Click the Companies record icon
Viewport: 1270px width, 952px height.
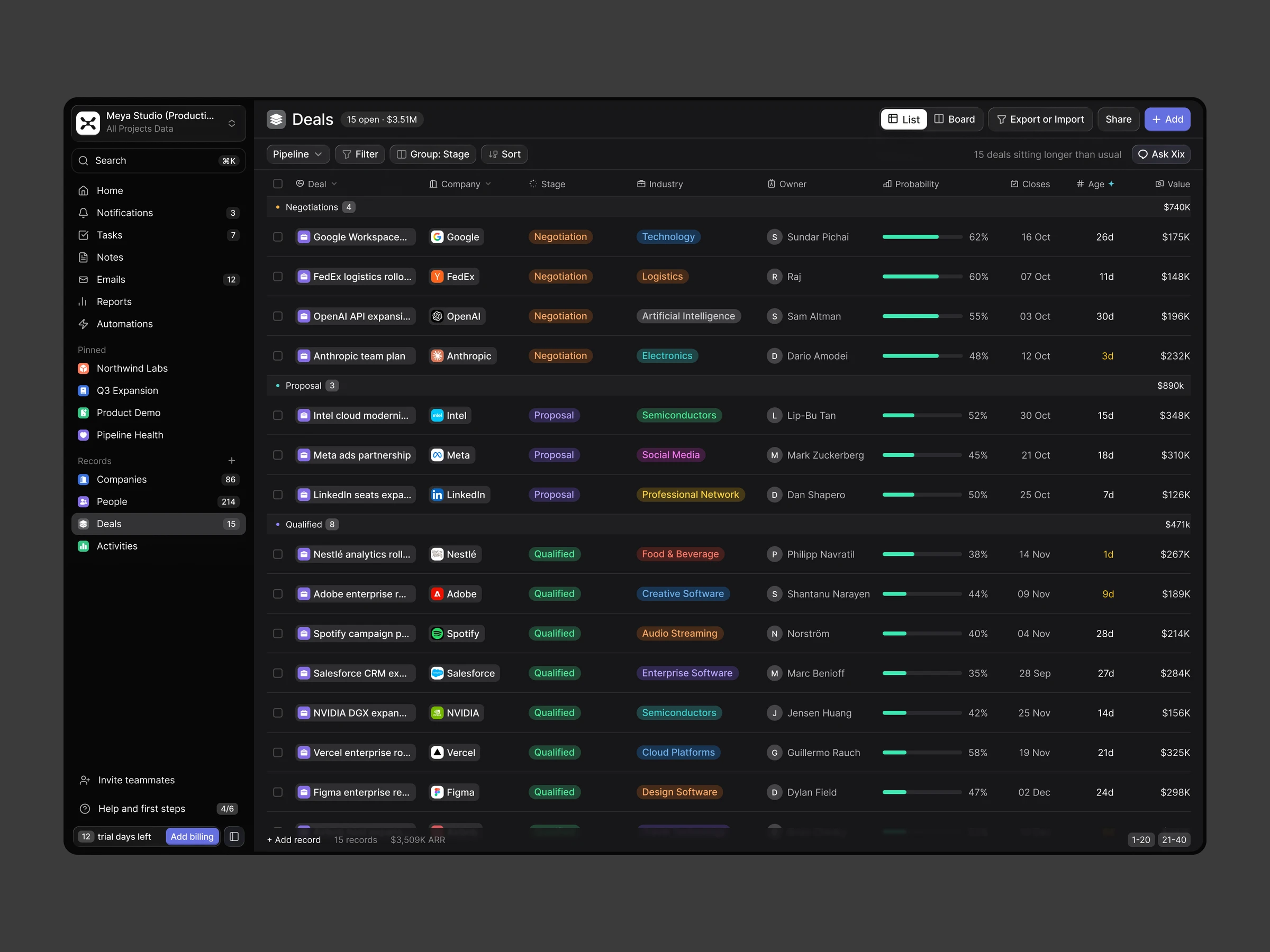[83, 479]
